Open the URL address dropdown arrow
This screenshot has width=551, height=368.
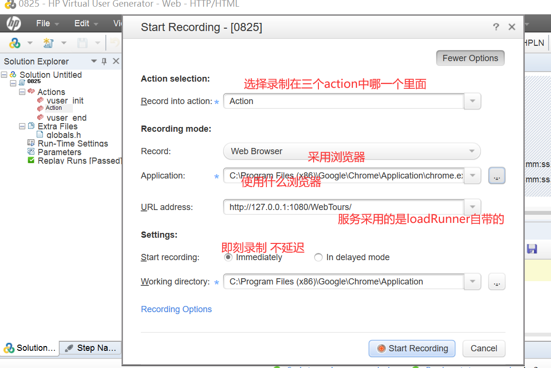[x=473, y=207]
